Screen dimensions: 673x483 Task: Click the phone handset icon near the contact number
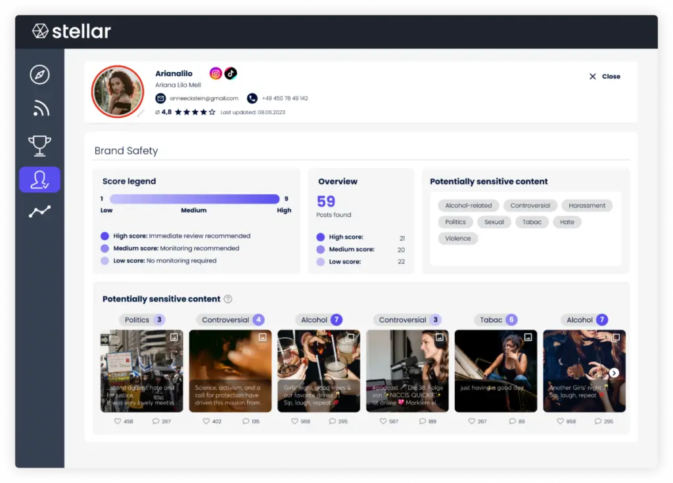pyautogui.click(x=251, y=99)
